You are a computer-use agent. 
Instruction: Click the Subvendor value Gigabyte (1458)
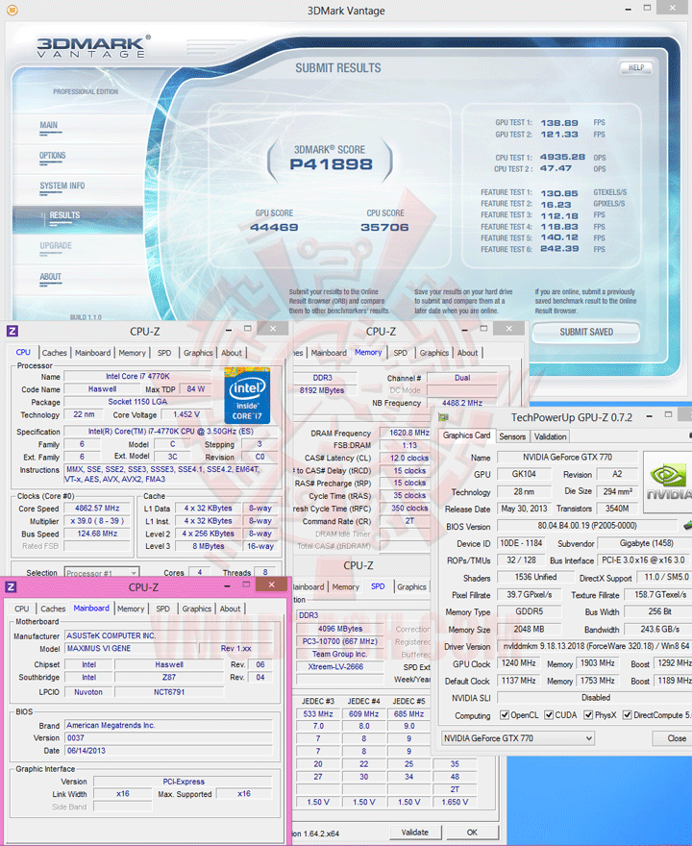coord(646,543)
